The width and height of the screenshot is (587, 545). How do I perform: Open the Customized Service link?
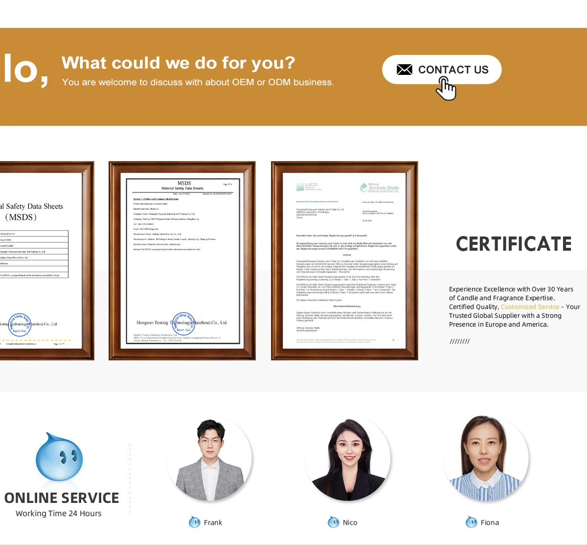coord(530,307)
